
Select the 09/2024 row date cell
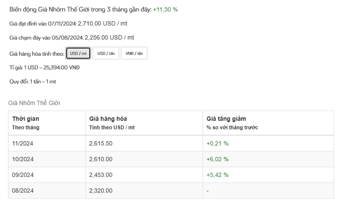click(23, 175)
